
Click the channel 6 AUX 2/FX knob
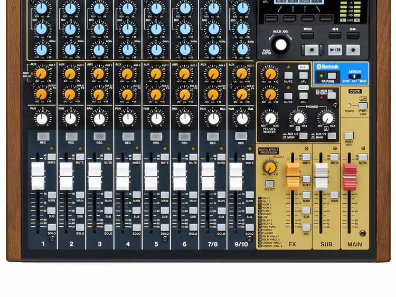click(185, 94)
